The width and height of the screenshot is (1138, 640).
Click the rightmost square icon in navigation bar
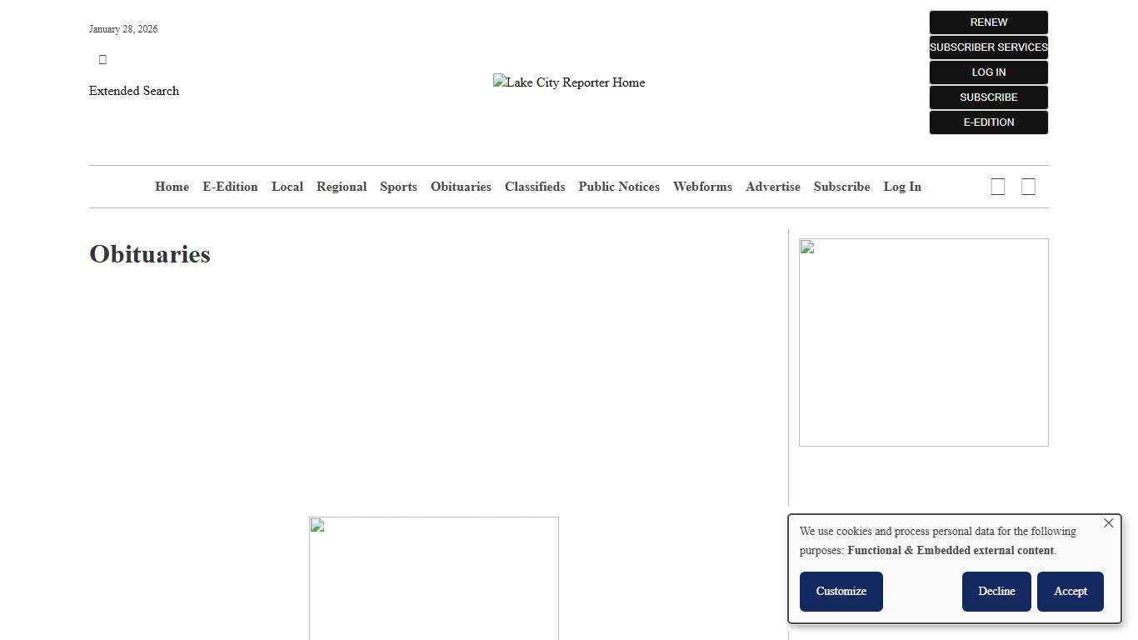(x=1028, y=187)
